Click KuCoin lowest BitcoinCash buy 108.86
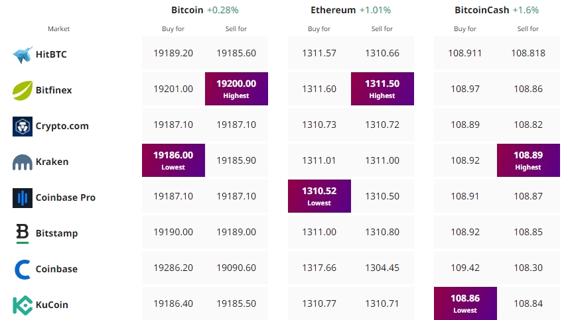The height and width of the screenshot is (320, 568). 466,303
